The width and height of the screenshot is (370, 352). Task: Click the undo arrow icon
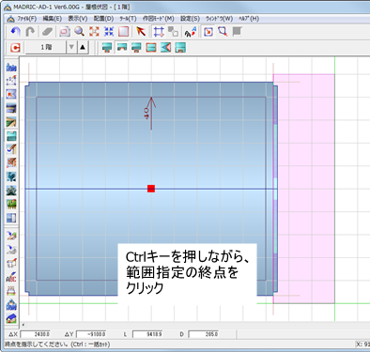16,32
